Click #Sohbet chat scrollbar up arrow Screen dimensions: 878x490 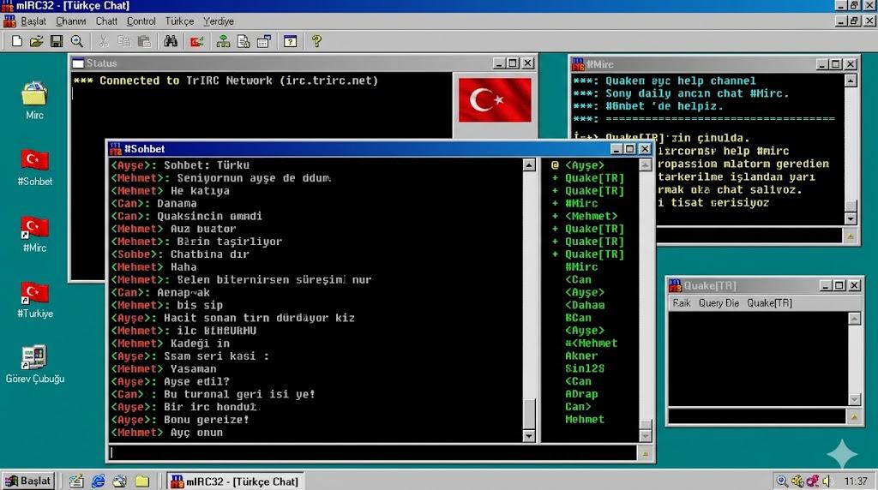[x=528, y=164]
